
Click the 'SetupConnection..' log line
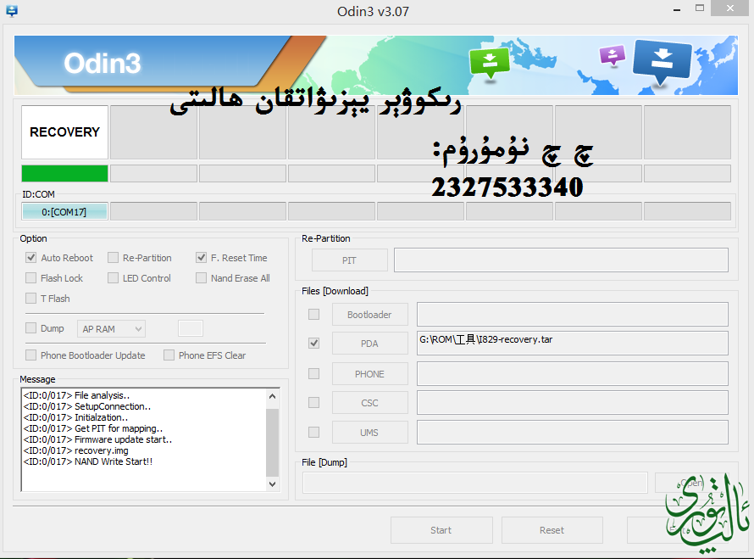[87, 406]
